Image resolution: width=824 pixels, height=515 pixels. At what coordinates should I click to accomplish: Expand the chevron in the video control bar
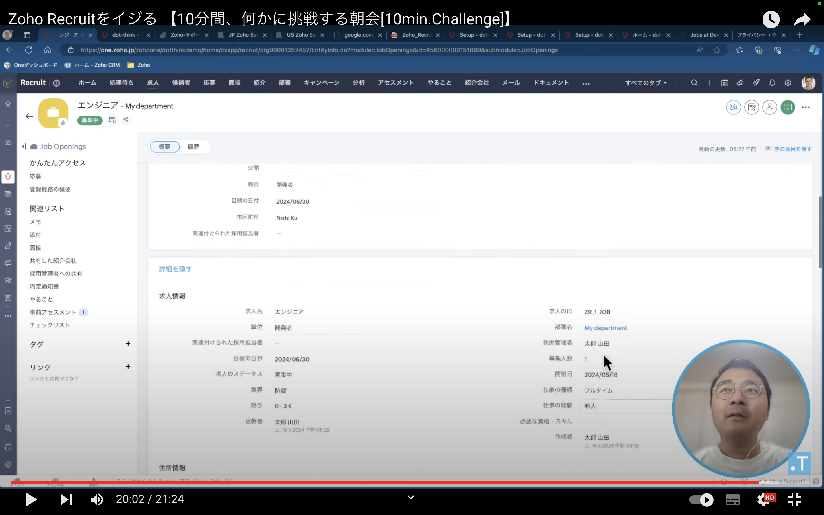(x=410, y=498)
